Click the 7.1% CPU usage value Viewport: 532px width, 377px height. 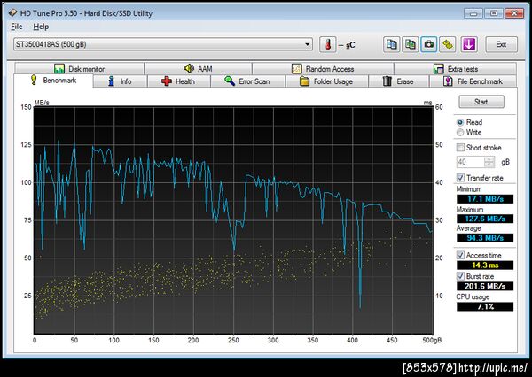(485, 306)
